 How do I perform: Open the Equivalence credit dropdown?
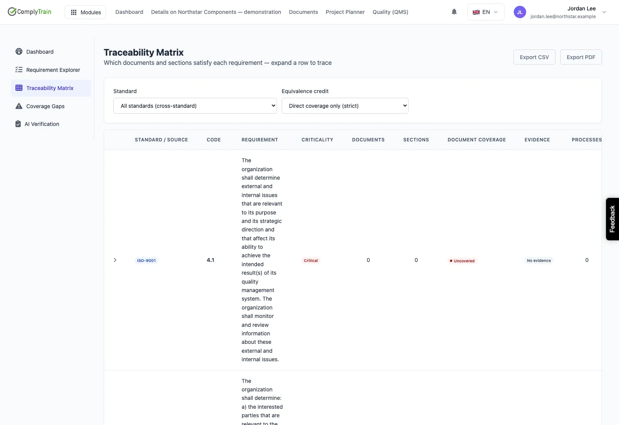(x=345, y=105)
